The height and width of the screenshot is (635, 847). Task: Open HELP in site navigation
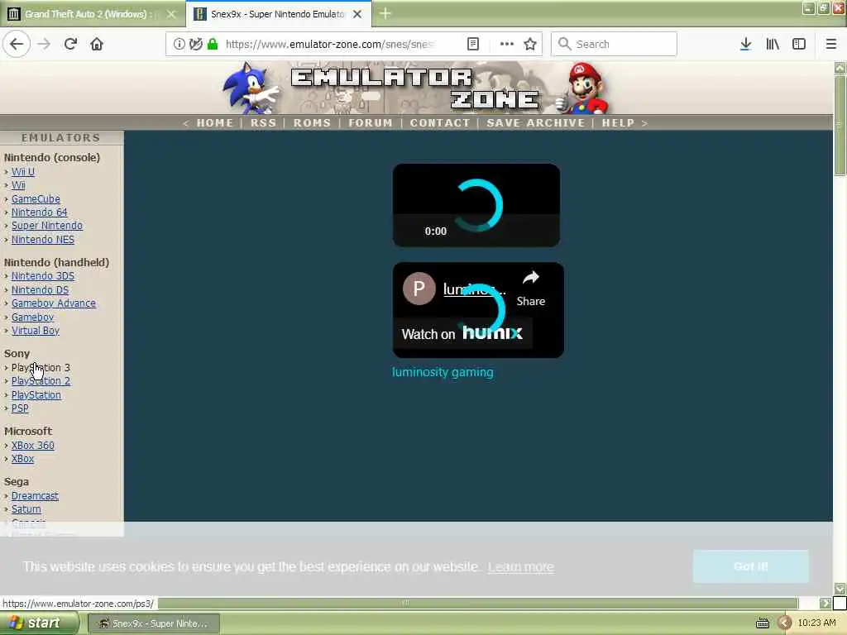coord(618,122)
